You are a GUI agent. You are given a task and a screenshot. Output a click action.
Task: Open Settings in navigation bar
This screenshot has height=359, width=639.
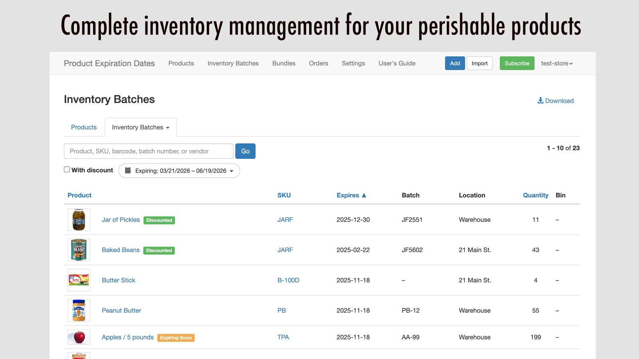[353, 63]
